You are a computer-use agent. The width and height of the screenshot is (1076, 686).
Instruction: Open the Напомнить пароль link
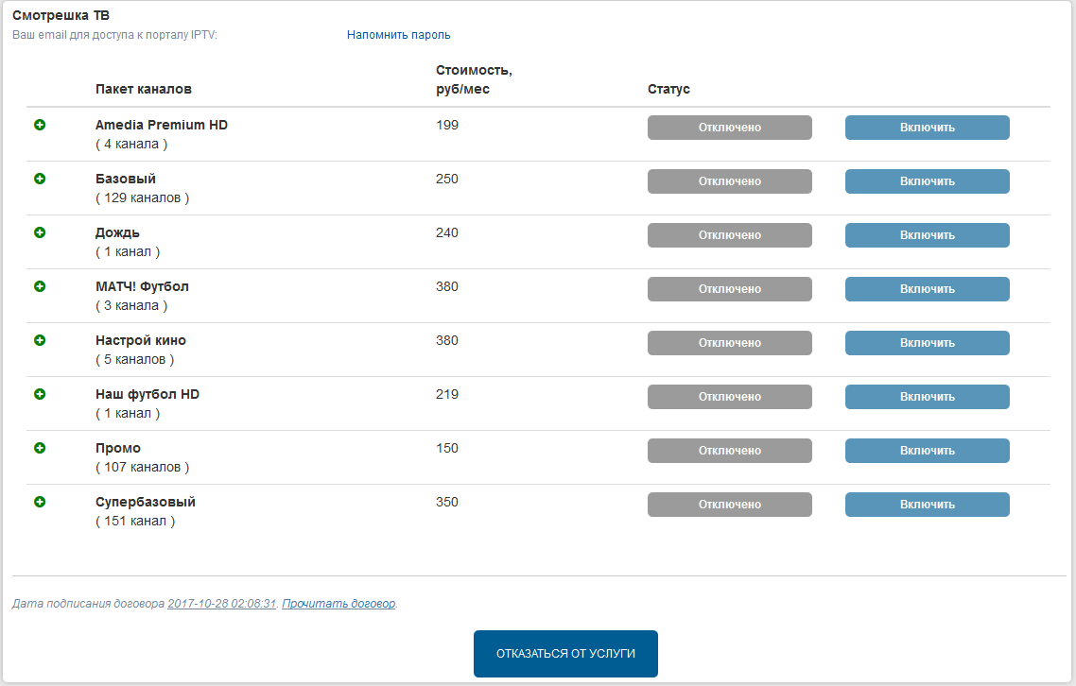(399, 35)
